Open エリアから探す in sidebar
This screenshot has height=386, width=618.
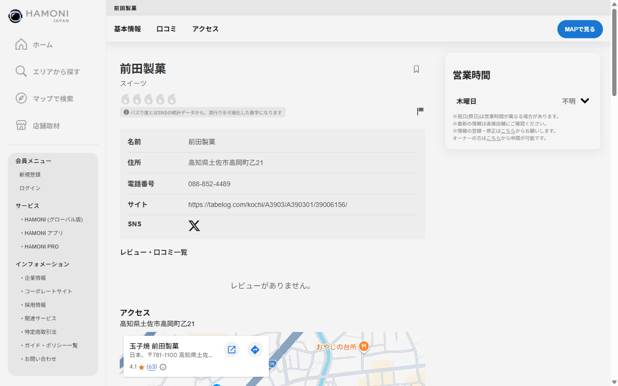click(x=56, y=72)
